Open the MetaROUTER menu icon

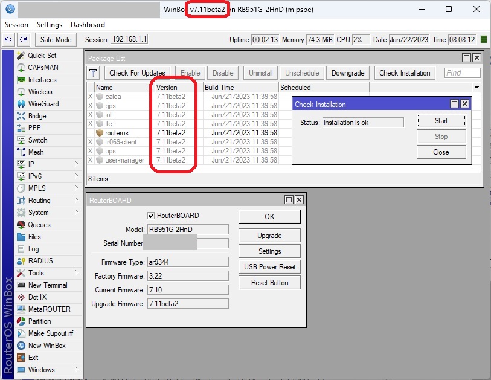[21, 309]
